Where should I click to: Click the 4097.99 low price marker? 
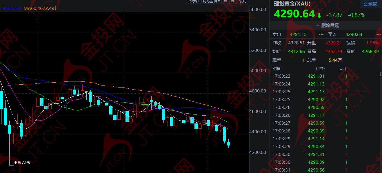pos(22,163)
